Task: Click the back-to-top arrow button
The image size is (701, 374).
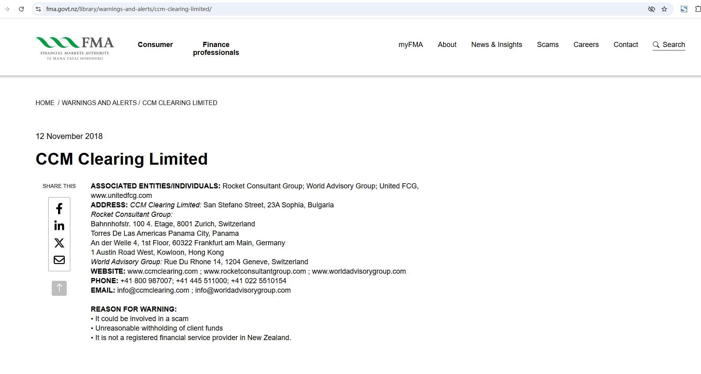Action: (59, 288)
